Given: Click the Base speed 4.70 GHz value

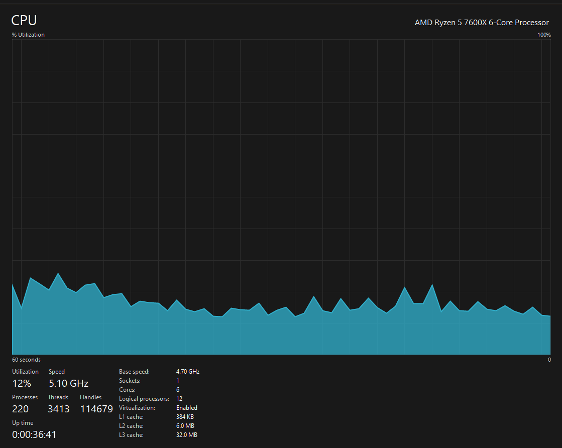Looking at the screenshot, I should (188, 372).
